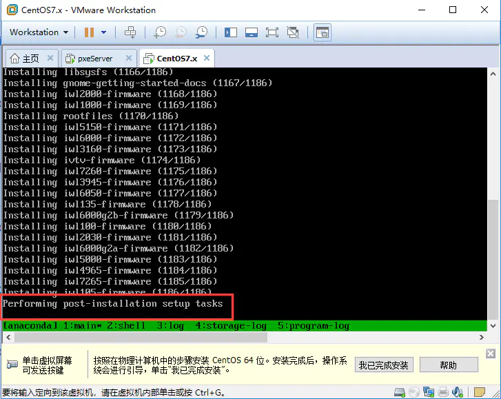This screenshot has width=501, height=399.
Task: Show or hide the library sidebar
Action: [x=231, y=32]
